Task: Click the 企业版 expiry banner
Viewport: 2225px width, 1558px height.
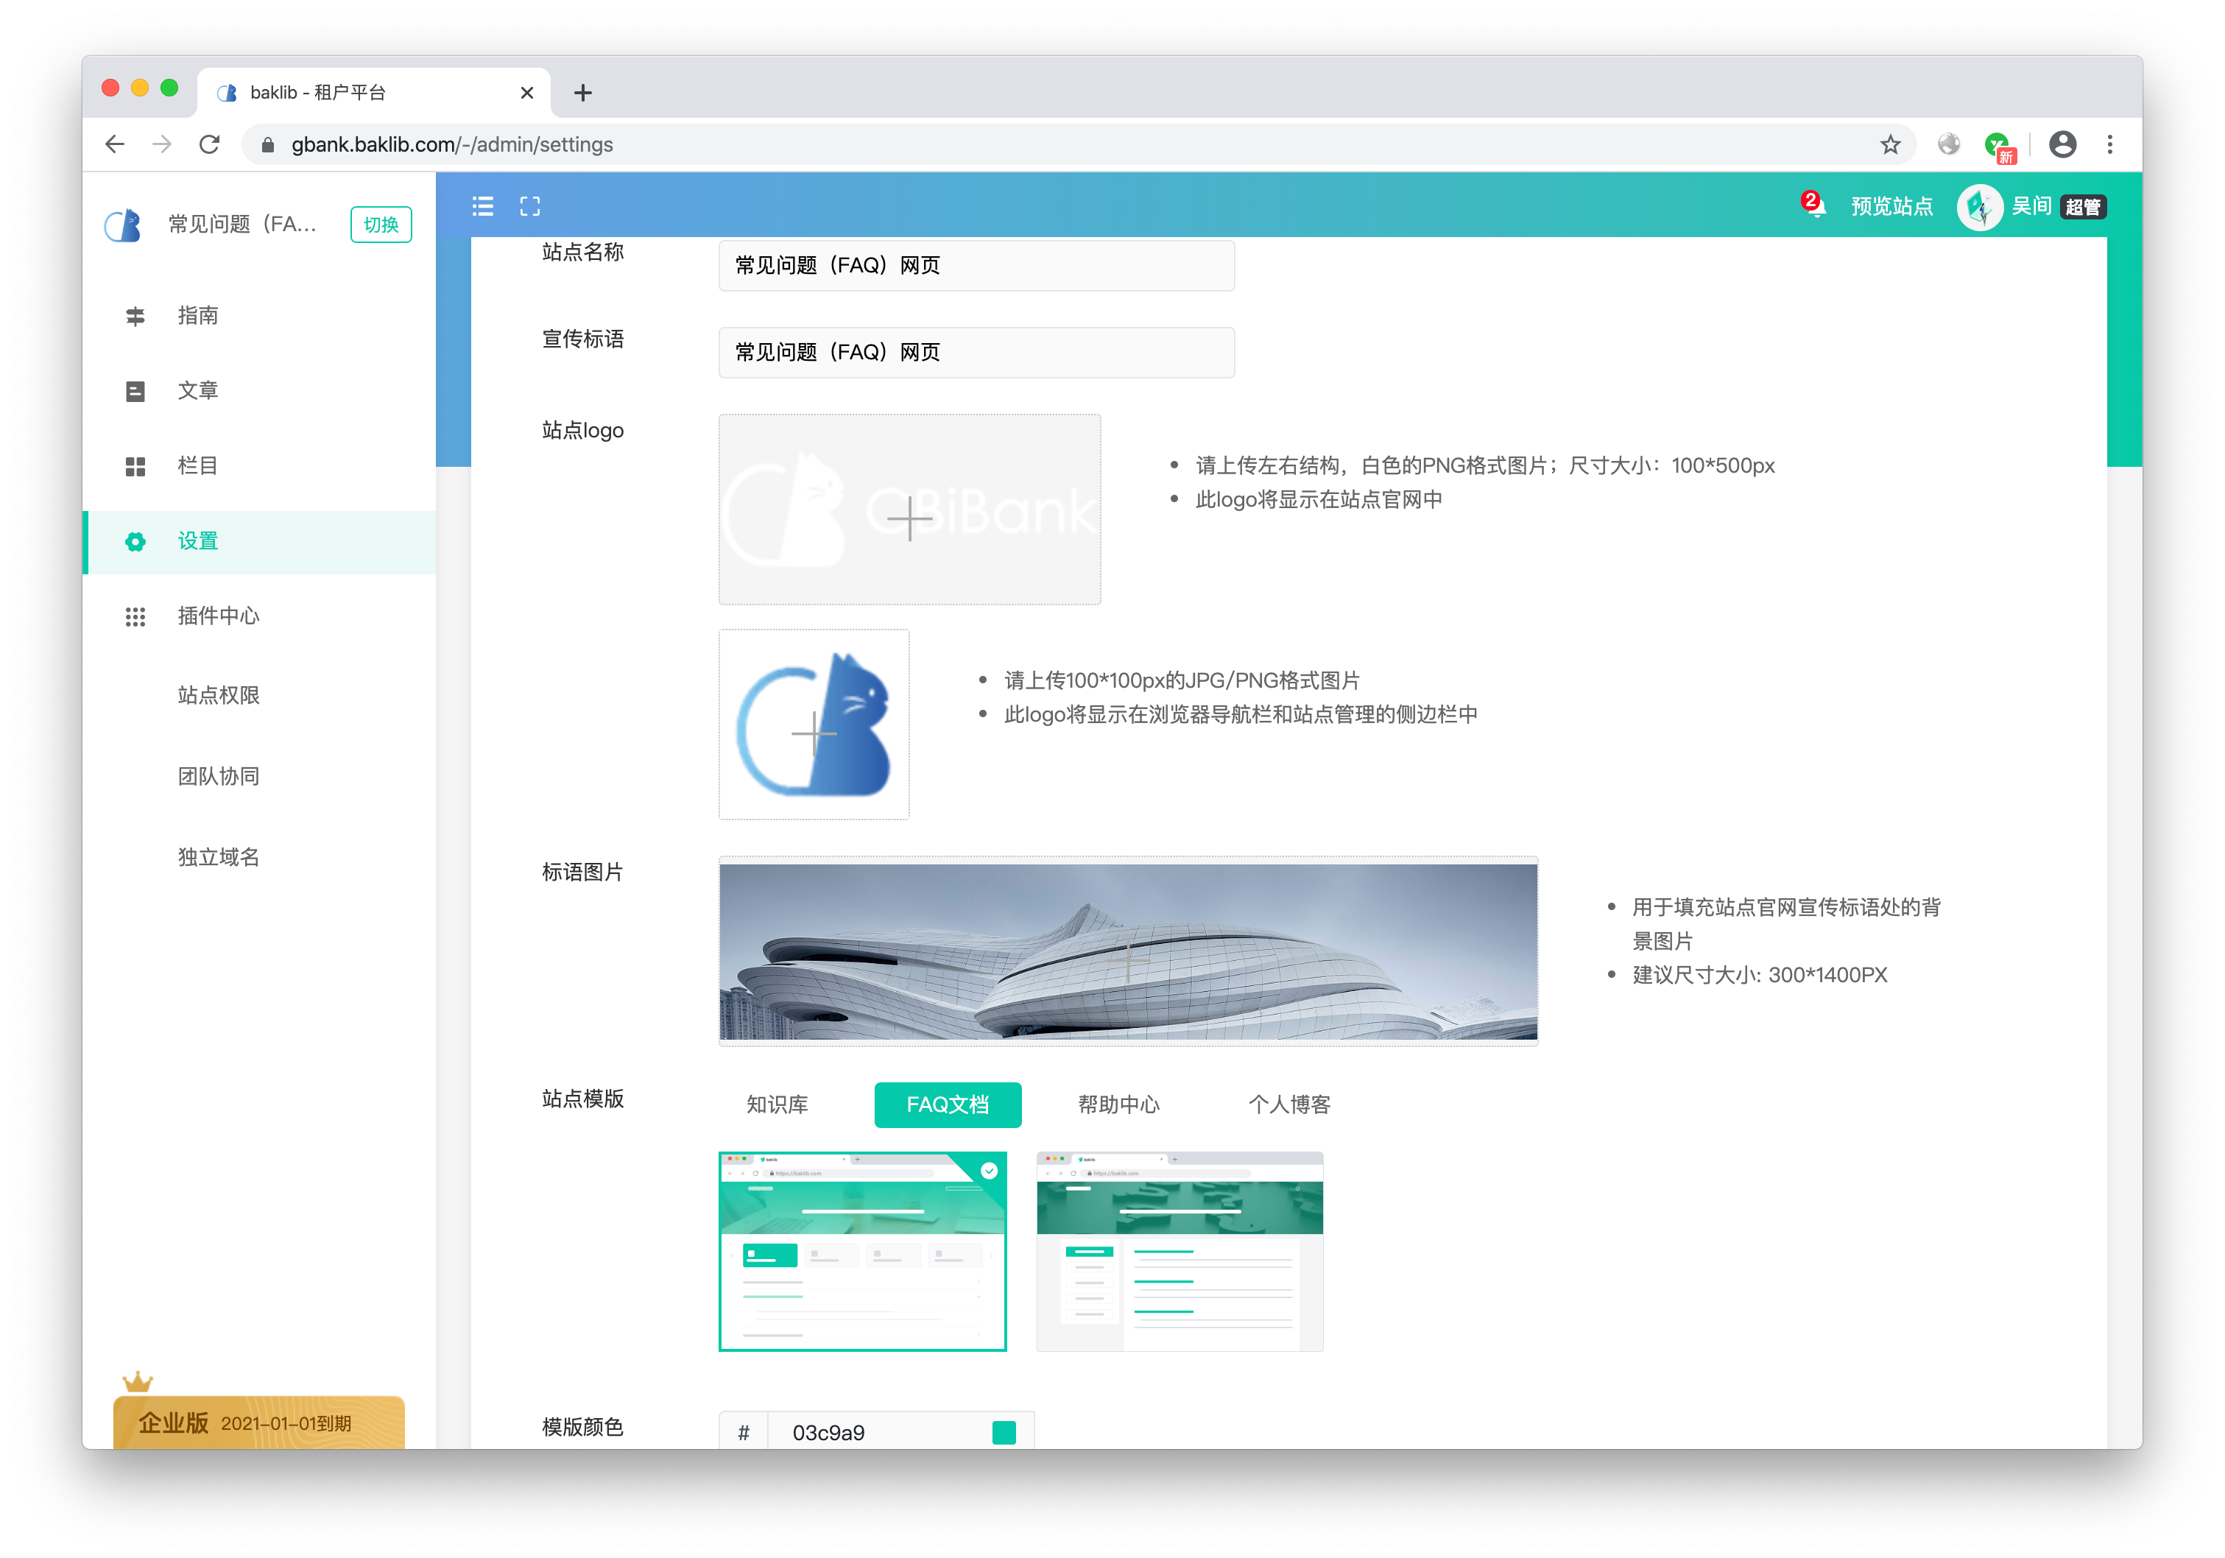Action: click(x=258, y=1421)
